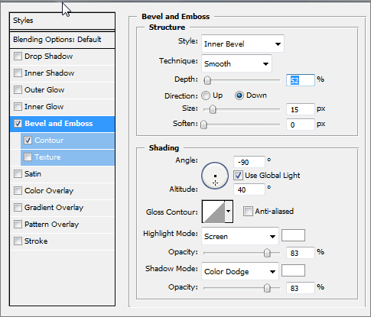
Task: Check the Anti-aliased option
Action: pos(248,212)
